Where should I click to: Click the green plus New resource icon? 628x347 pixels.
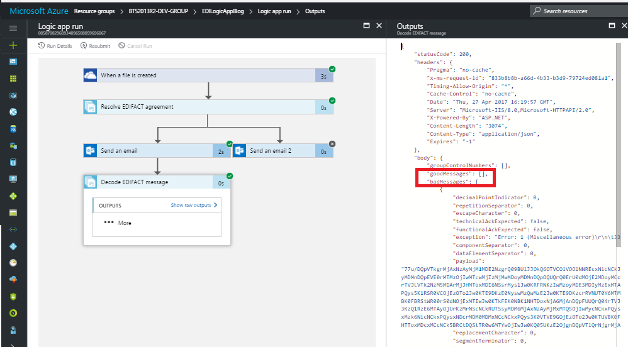click(x=13, y=45)
